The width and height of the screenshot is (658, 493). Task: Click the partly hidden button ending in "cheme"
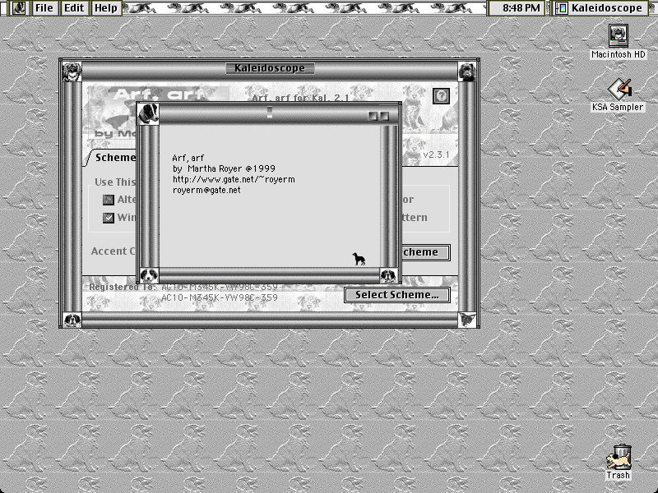[x=426, y=252]
